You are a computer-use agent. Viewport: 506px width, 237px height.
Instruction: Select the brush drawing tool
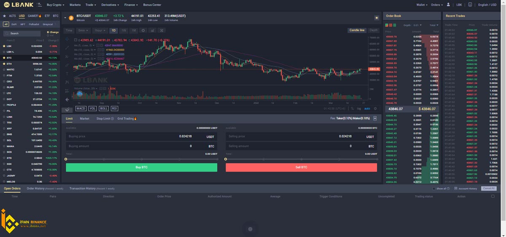point(67,65)
